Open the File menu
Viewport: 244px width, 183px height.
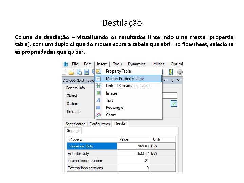click(x=75, y=64)
